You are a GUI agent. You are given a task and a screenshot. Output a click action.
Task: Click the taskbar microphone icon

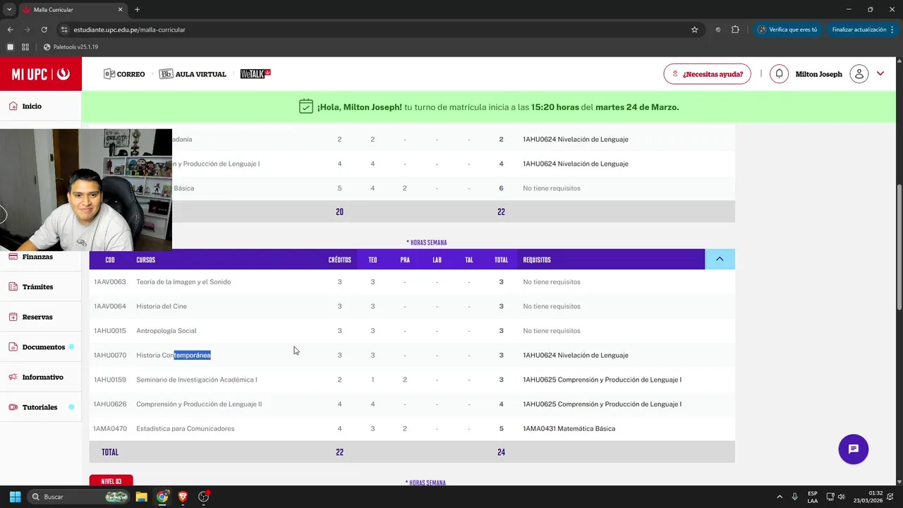[x=794, y=497]
